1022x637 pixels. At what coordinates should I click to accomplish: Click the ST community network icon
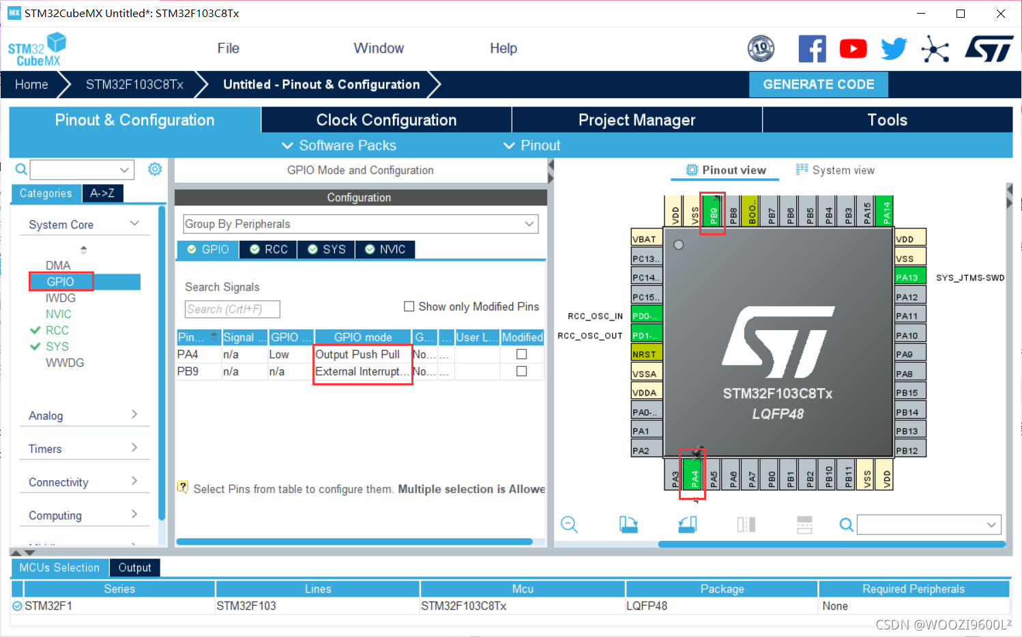pyautogui.click(x=935, y=49)
